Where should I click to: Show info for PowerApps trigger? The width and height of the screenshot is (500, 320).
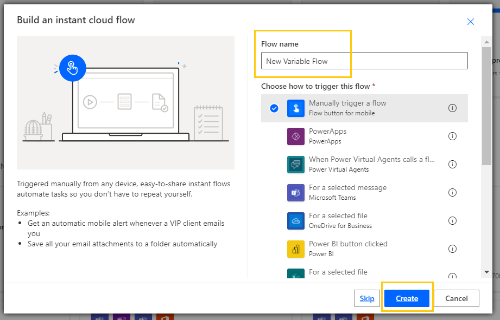pyautogui.click(x=452, y=136)
